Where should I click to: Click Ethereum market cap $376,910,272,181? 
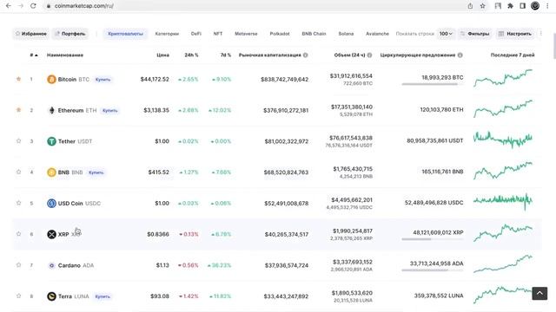(x=286, y=110)
